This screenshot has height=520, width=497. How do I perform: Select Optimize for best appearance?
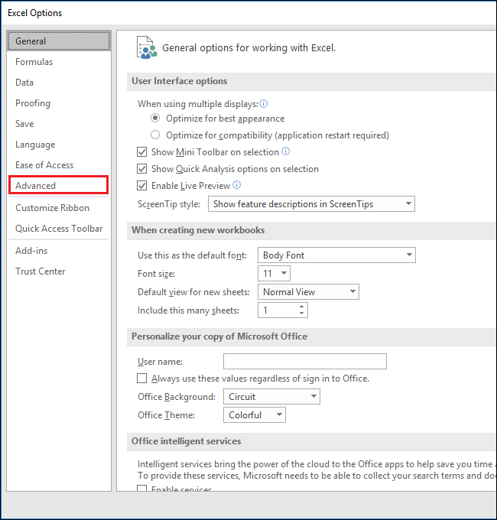[x=155, y=118]
